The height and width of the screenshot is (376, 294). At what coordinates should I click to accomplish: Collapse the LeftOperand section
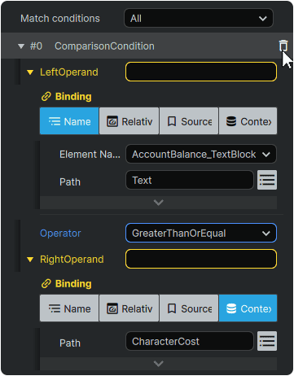(x=30, y=72)
